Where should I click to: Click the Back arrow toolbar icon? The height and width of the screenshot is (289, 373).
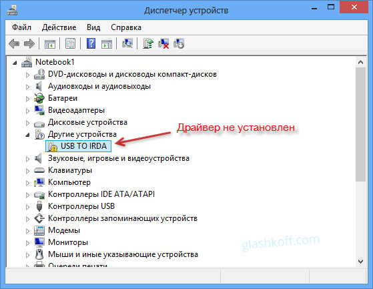pyautogui.click(x=14, y=44)
